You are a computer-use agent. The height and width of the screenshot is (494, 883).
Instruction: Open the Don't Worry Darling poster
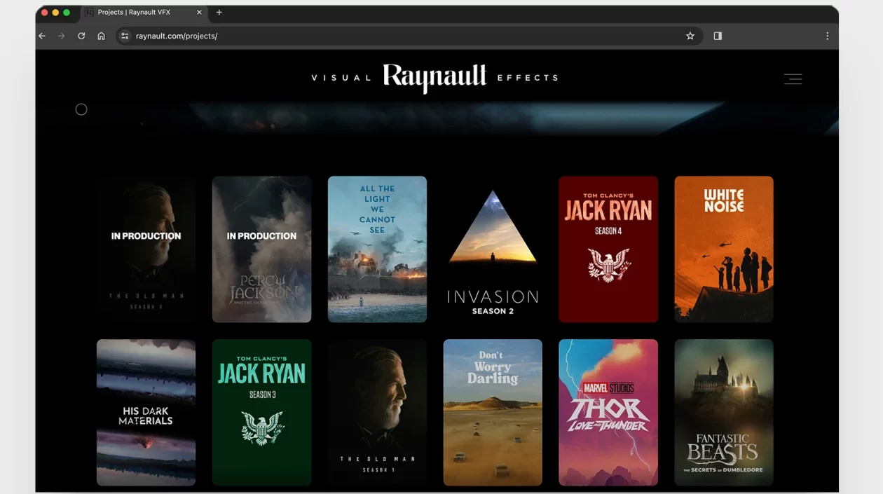[493, 413]
